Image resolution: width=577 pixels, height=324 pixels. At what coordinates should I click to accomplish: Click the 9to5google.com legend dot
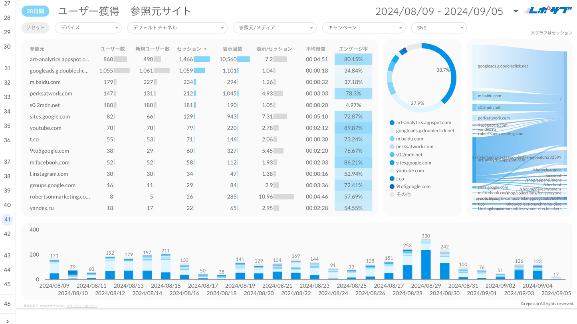tap(392, 187)
